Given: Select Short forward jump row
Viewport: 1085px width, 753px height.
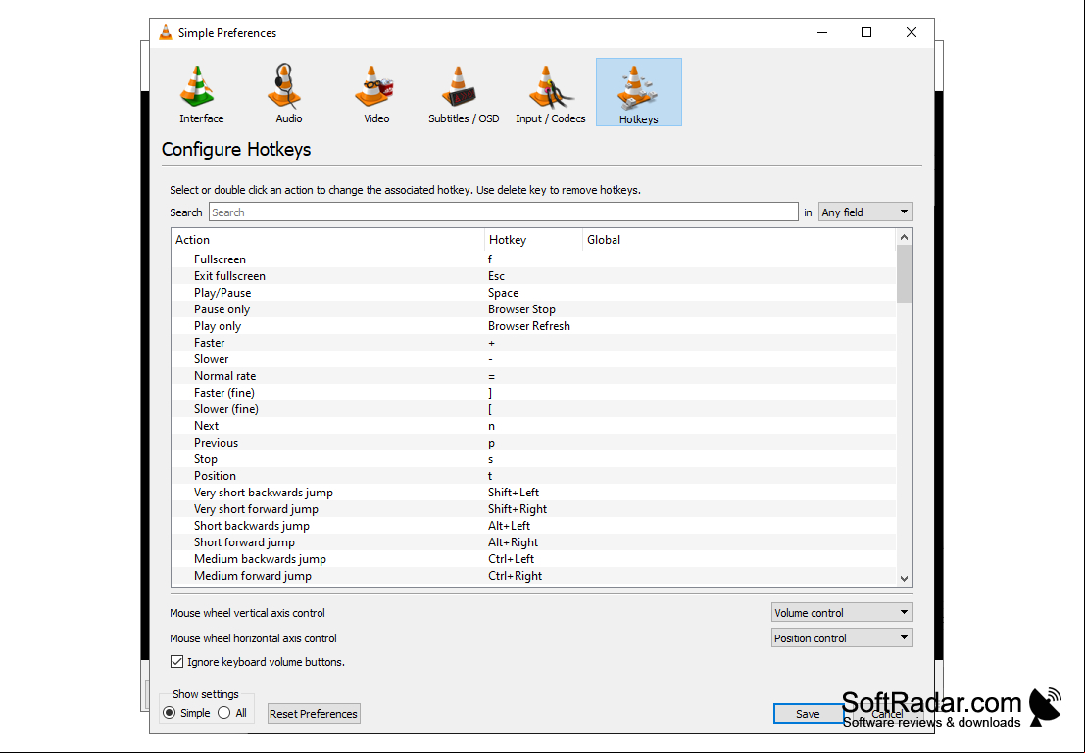Looking at the screenshot, I should pyautogui.click(x=533, y=542).
